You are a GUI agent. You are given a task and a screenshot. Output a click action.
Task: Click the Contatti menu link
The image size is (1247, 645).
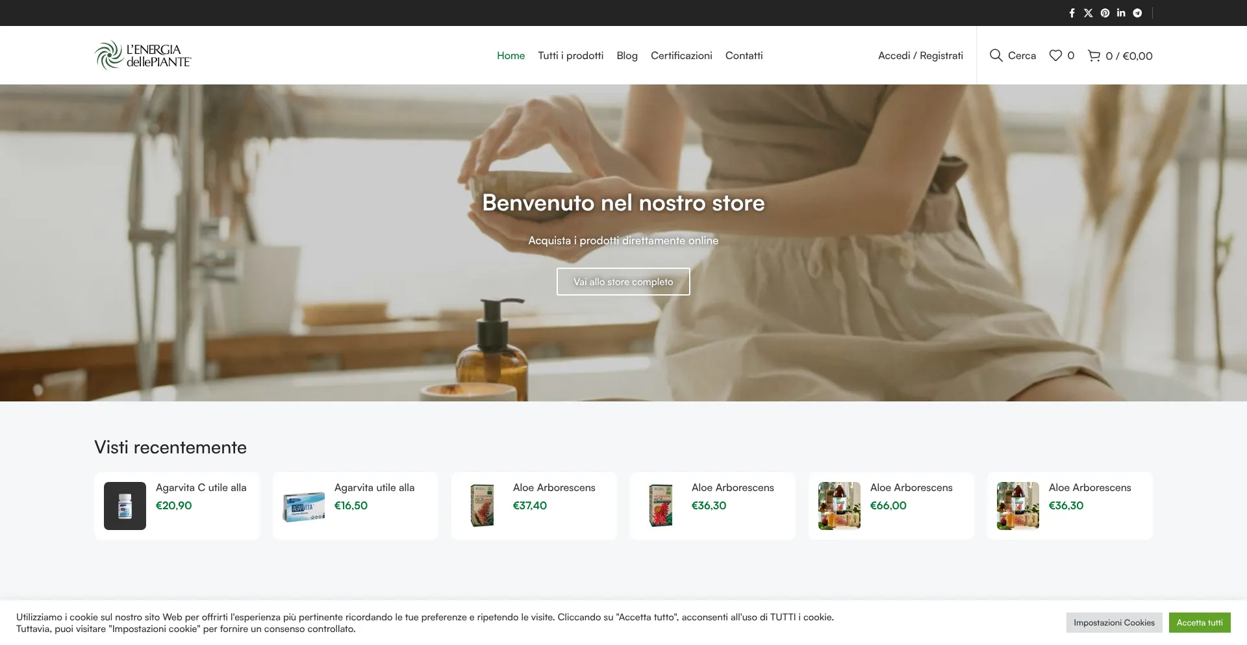pos(744,55)
